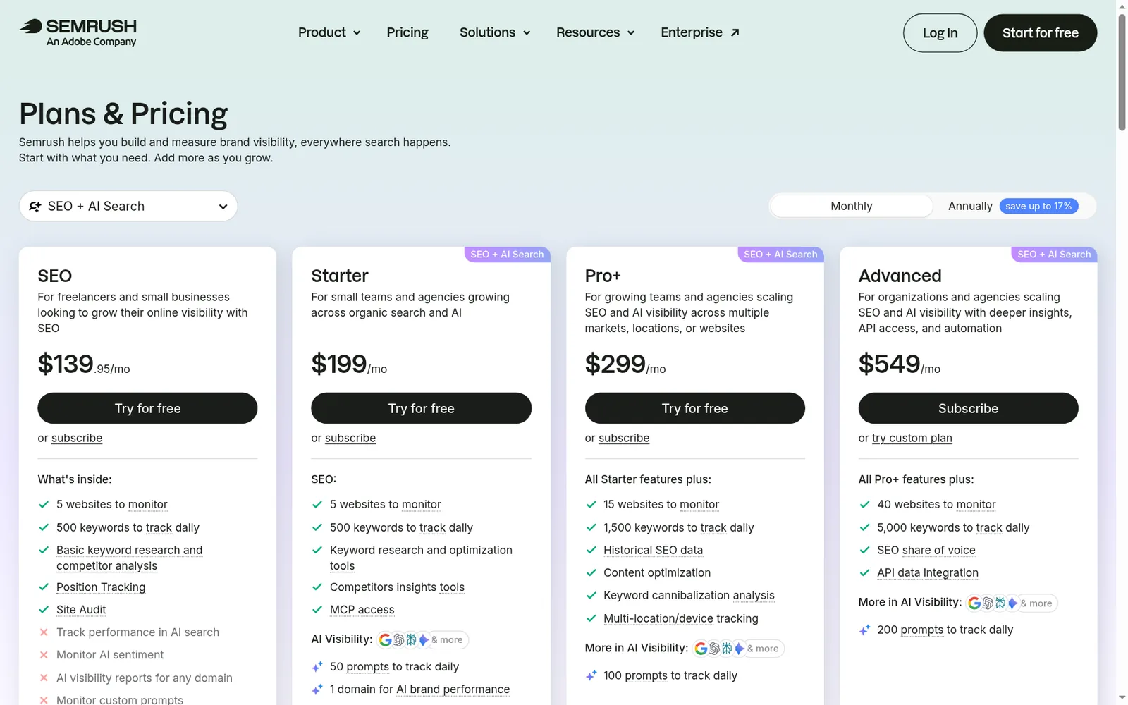1128x705 pixels.
Task: Open the Product menu
Action: tap(329, 32)
